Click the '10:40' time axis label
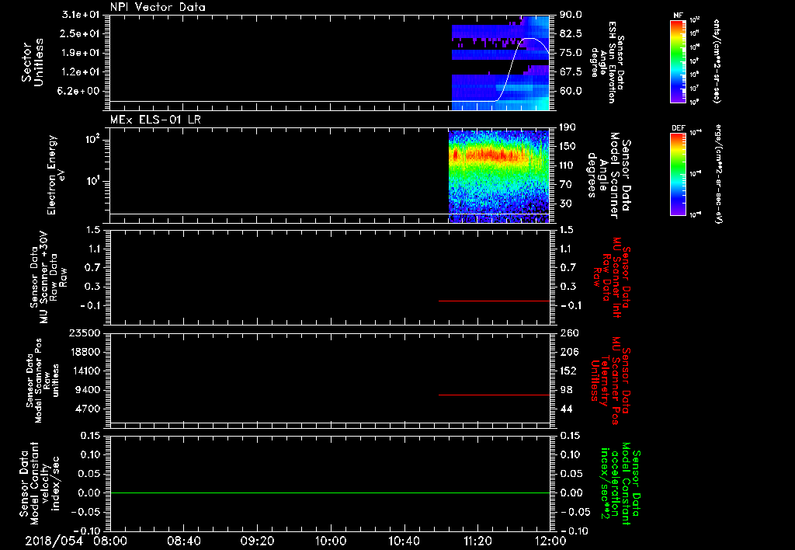 404,541
